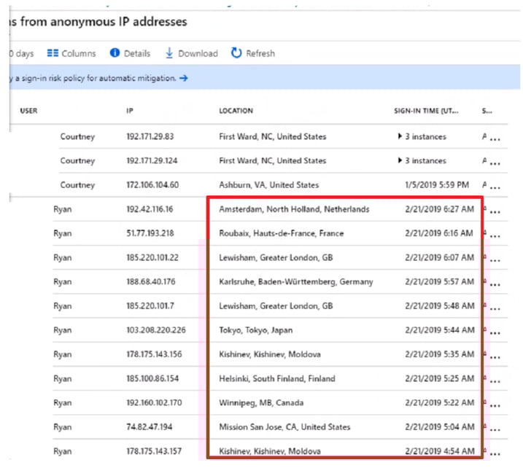Viewport: 523px width, 468px height.
Task: Expand 3 instances for IP 192.171.29.83
Action: [400, 136]
